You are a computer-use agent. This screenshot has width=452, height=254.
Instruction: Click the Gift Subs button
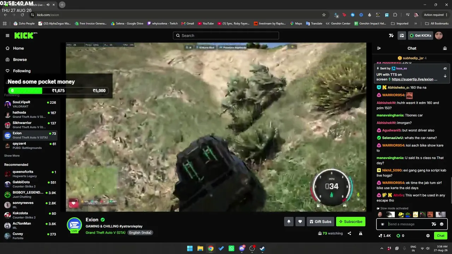pos(320,222)
